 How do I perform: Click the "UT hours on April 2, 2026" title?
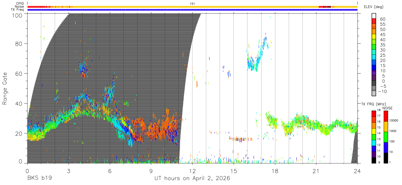pyautogui.click(x=192, y=178)
